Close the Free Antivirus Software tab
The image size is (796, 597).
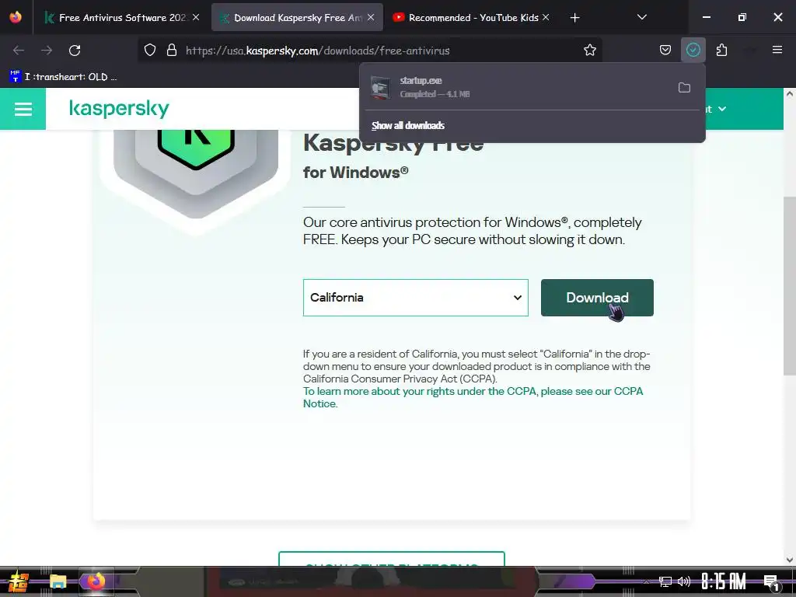[196, 17]
